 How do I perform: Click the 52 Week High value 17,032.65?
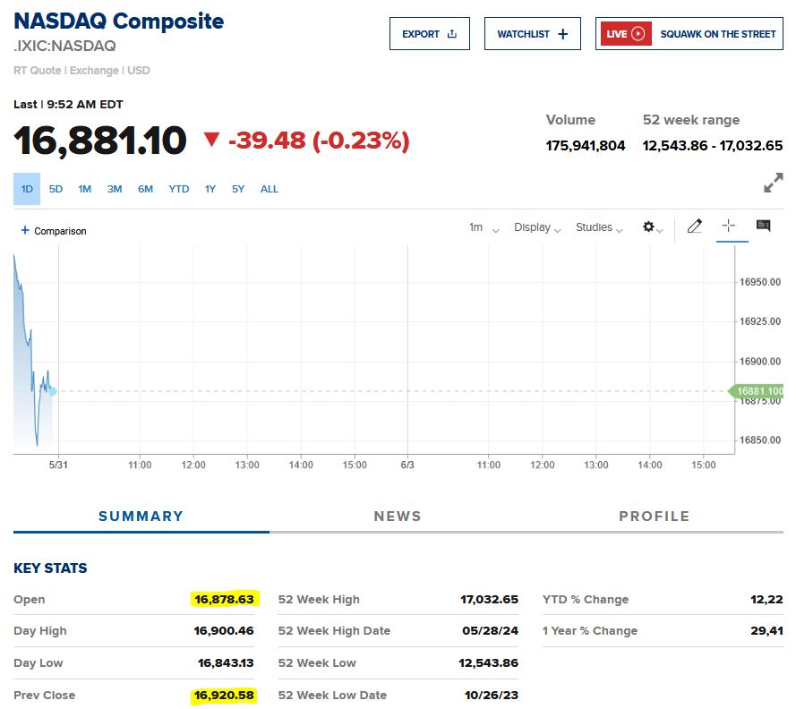(x=490, y=600)
